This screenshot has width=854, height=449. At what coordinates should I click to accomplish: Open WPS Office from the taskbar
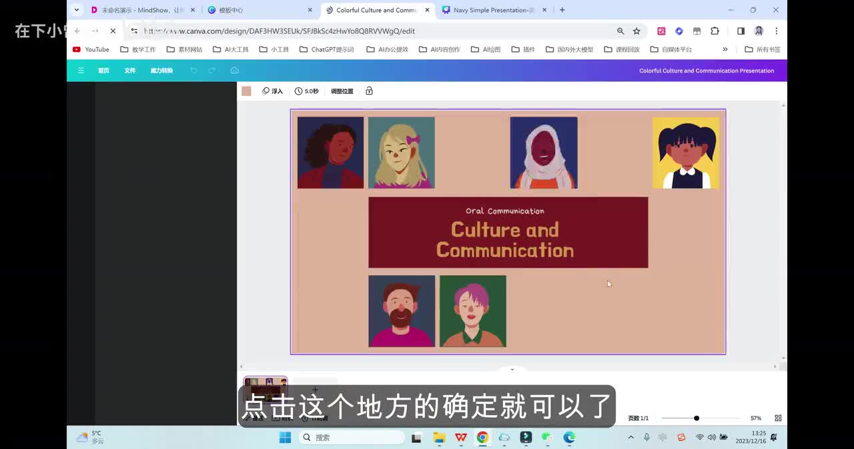coord(460,438)
